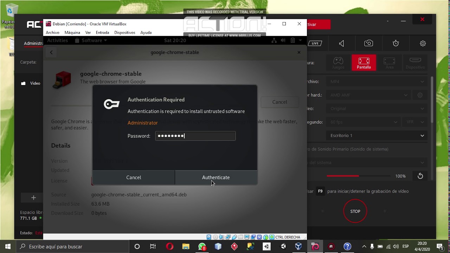The width and height of the screenshot is (450, 253).
Task: Open Cortana circle icon on taskbar
Action: pyautogui.click(x=137, y=246)
